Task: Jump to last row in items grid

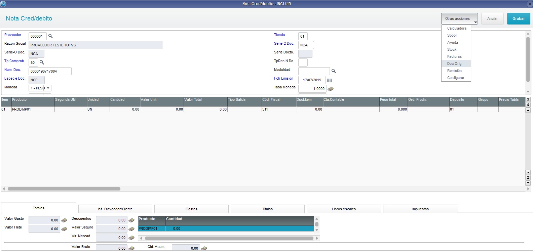Action: [x=528, y=183]
